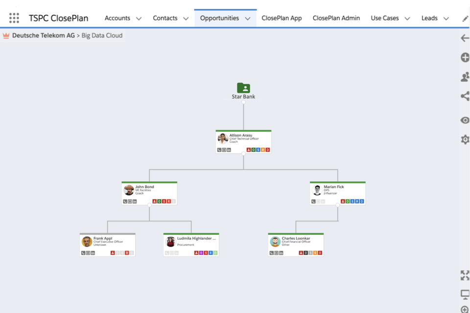Click the back arrow in right sidebar
This screenshot has height=313, width=470.
[x=465, y=38]
